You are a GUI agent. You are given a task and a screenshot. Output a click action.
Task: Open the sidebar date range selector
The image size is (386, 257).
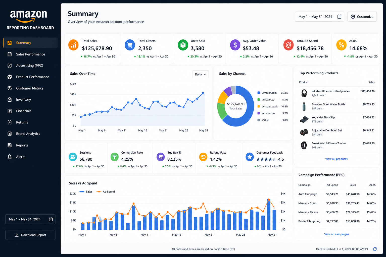[30, 219]
